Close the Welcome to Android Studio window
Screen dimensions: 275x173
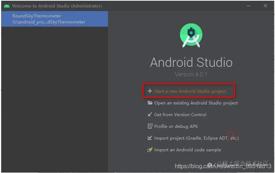265,6
